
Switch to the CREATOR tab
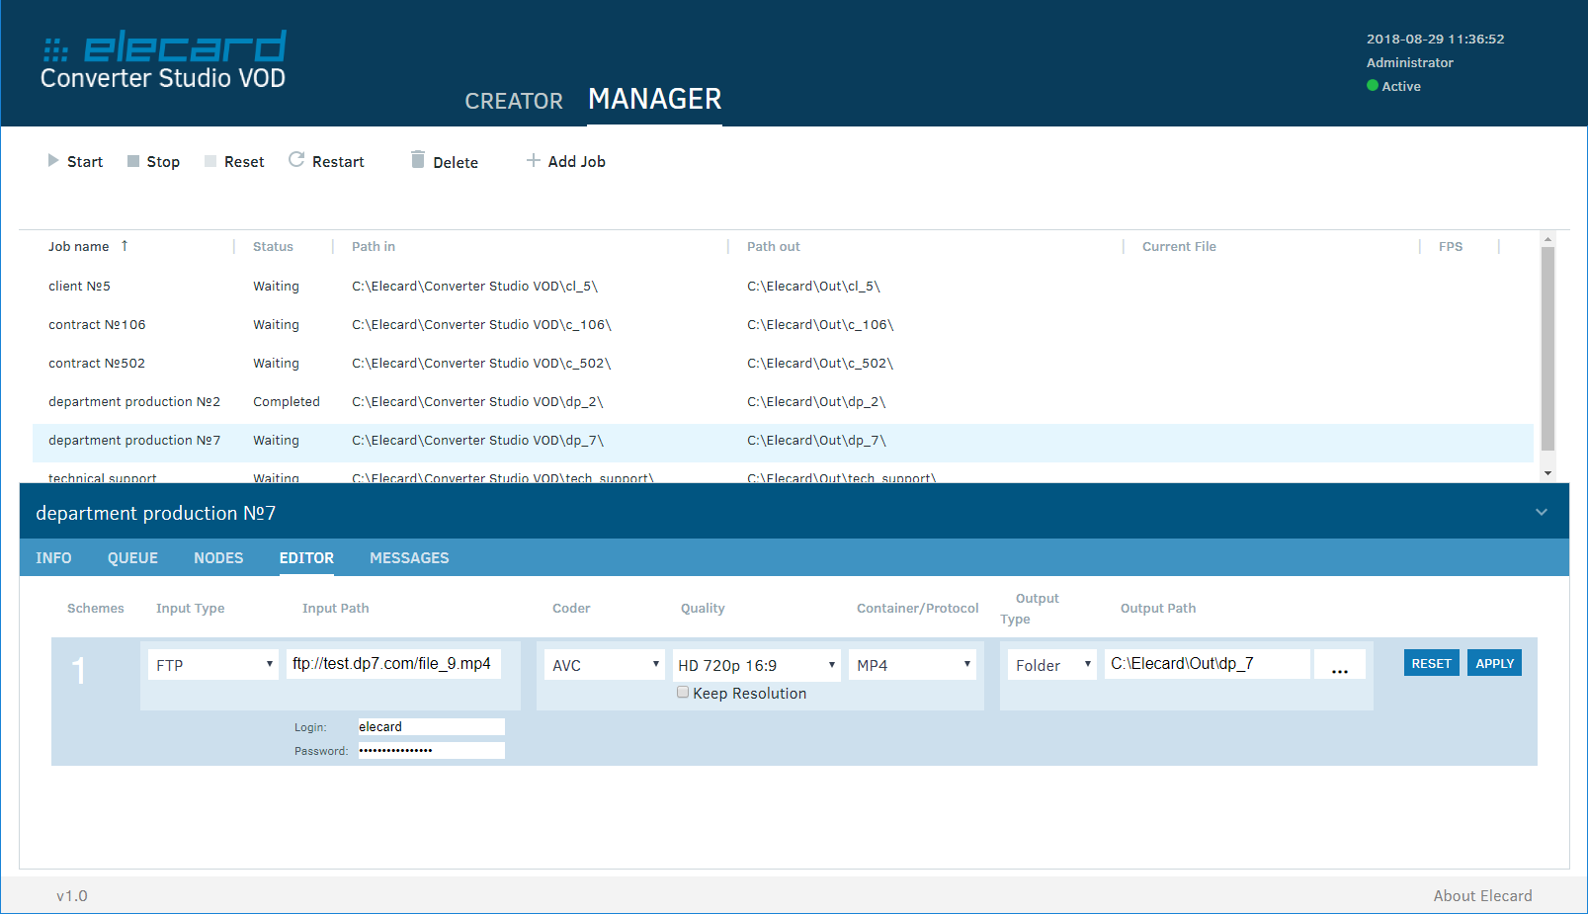pyautogui.click(x=514, y=101)
